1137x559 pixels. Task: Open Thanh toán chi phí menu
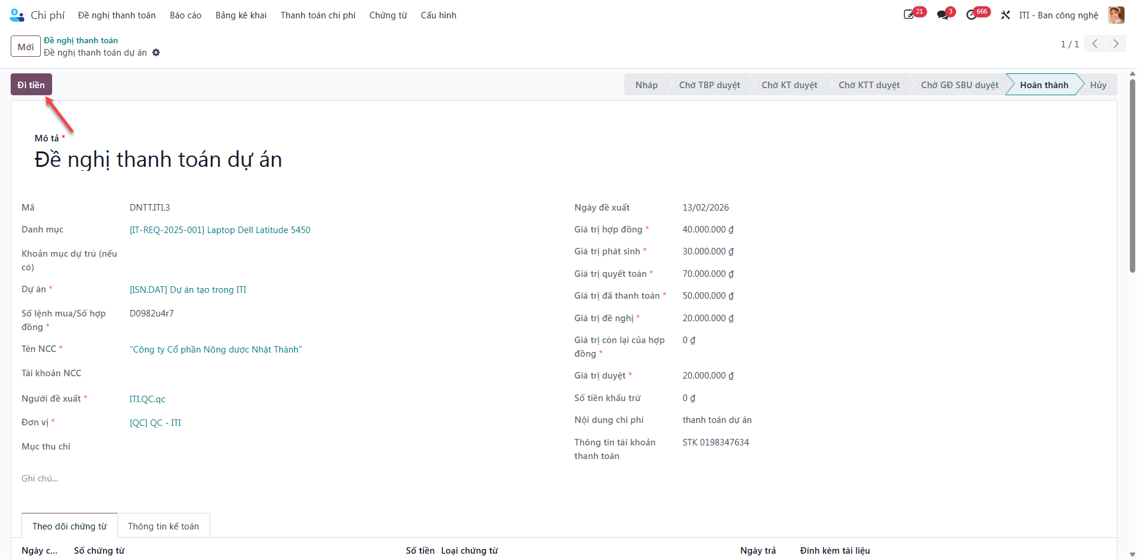point(318,15)
